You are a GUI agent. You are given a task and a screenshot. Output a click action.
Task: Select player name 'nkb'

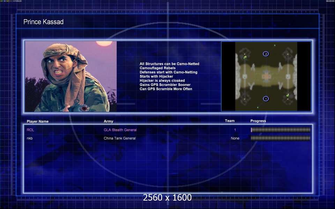pos(30,138)
